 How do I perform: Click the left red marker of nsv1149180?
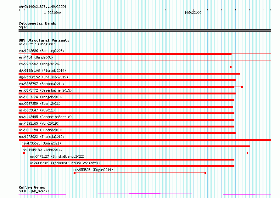[x=24, y=153]
